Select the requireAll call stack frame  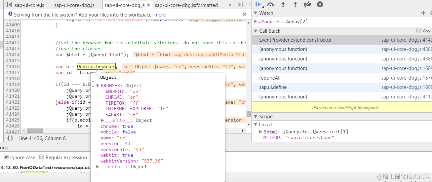342,78
